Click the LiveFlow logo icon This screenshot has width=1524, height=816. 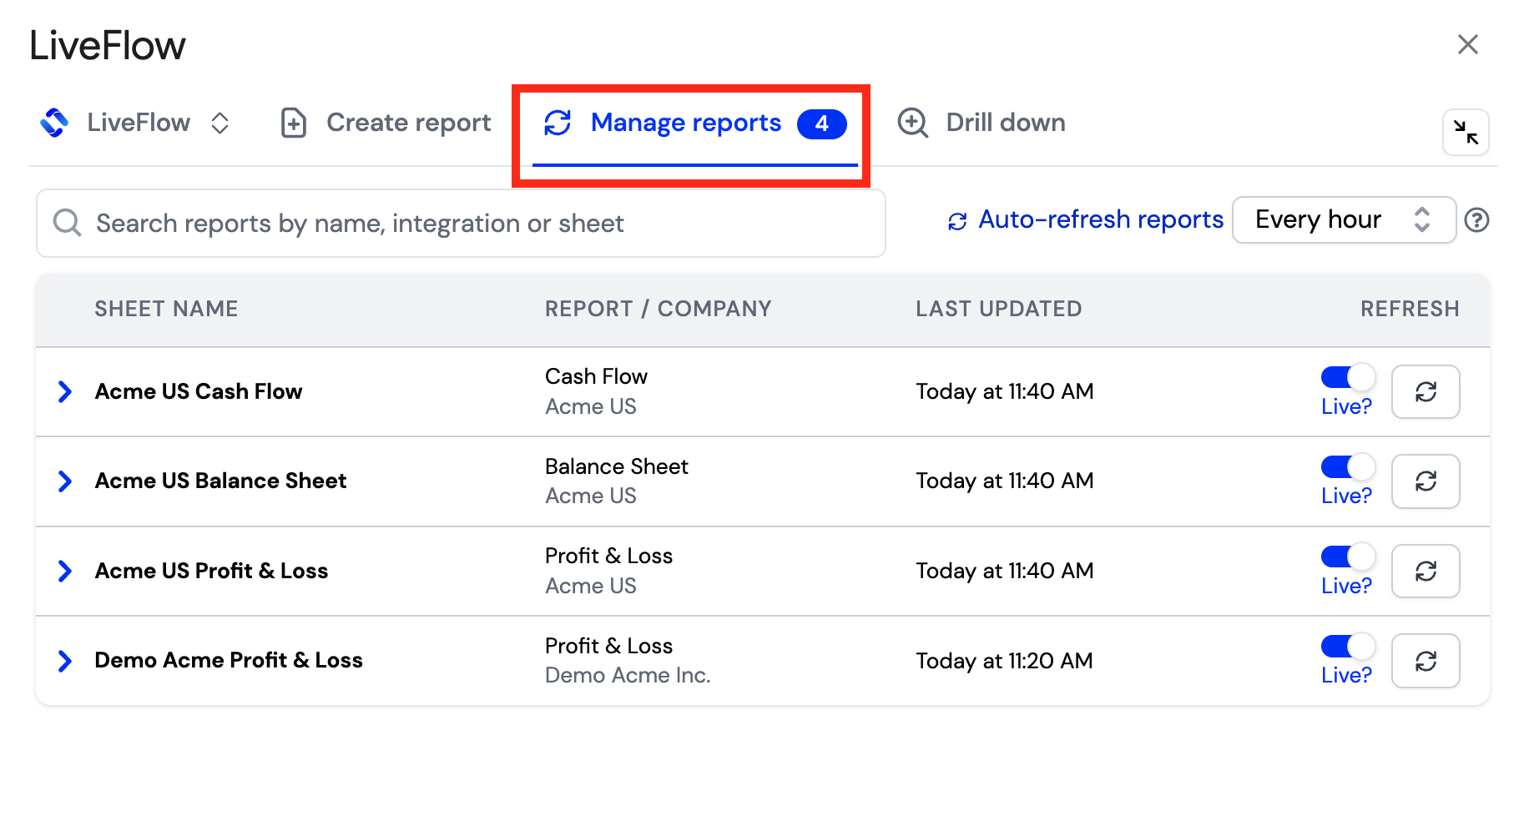tap(55, 123)
